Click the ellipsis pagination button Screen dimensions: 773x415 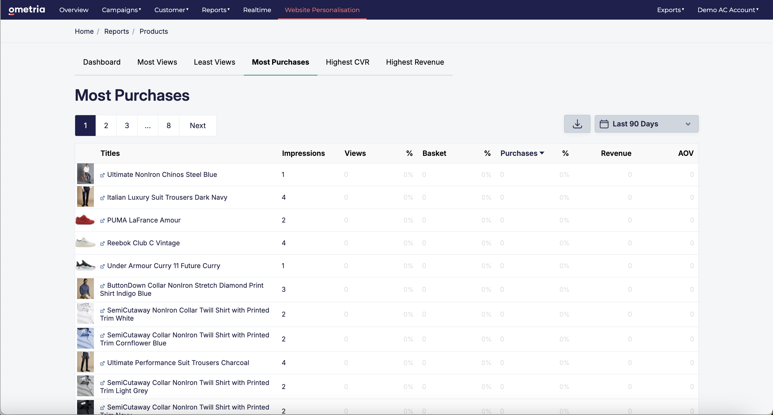(x=148, y=125)
